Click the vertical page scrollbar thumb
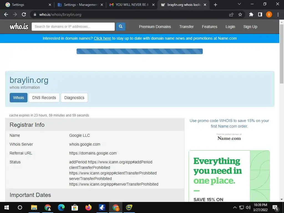 282,54
